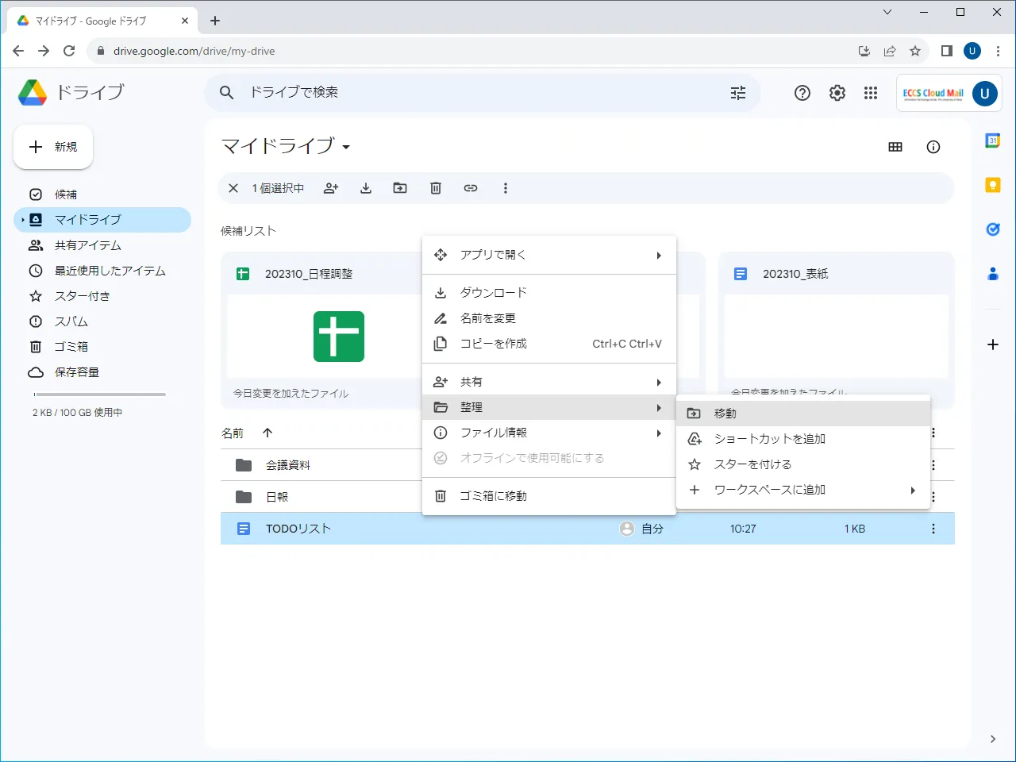1016x762 pixels.
Task: Open the settings gear
Action: click(837, 93)
